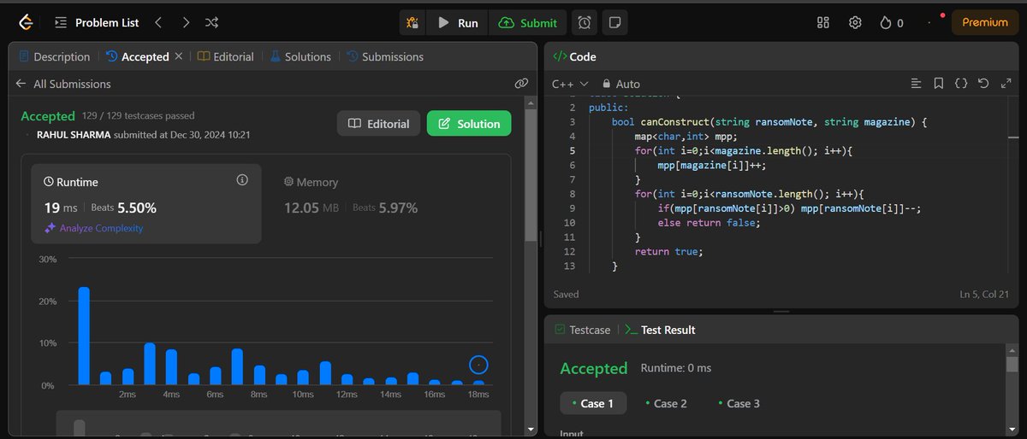Go to previous problem arrow
Screen dimensions: 1027x439
point(158,23)
